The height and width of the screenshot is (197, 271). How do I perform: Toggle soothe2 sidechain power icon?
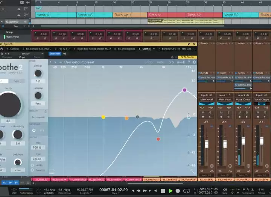click(34, 130)
